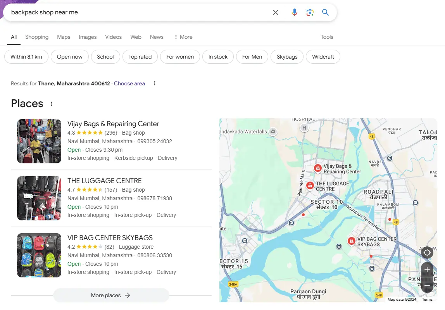
Task: Switch to the Shopping tab
Action: click(36, 37)
